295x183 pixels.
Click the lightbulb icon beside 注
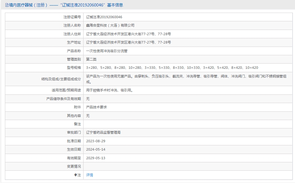76,175
